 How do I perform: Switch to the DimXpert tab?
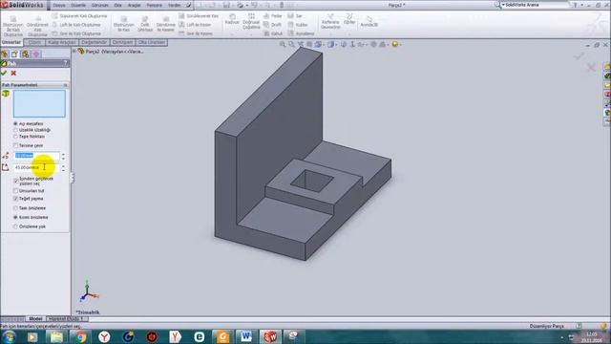(122, 42)
